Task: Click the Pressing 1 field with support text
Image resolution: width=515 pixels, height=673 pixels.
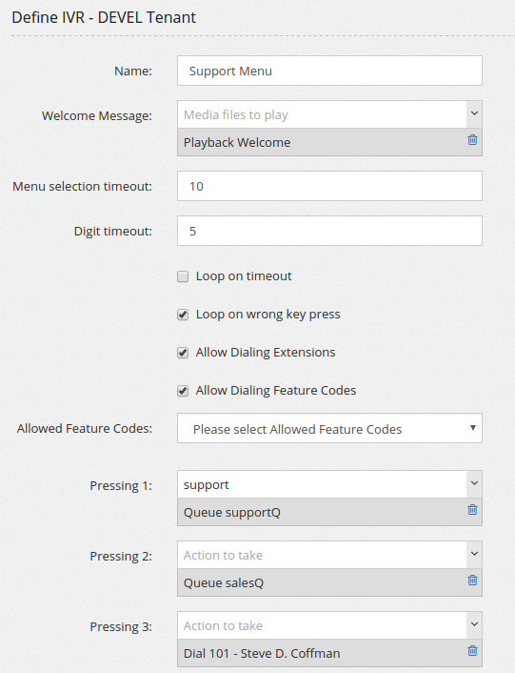Action: [x=322, y=484]
